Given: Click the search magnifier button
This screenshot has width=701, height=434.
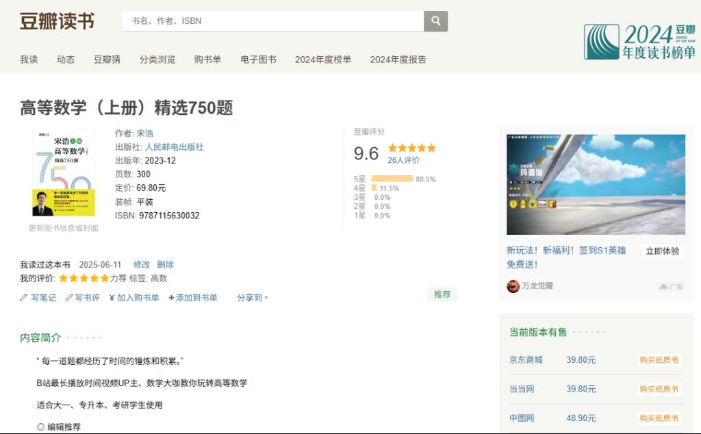Looking at the screenshot, I should pyautogui.click(x=435, y=21).
